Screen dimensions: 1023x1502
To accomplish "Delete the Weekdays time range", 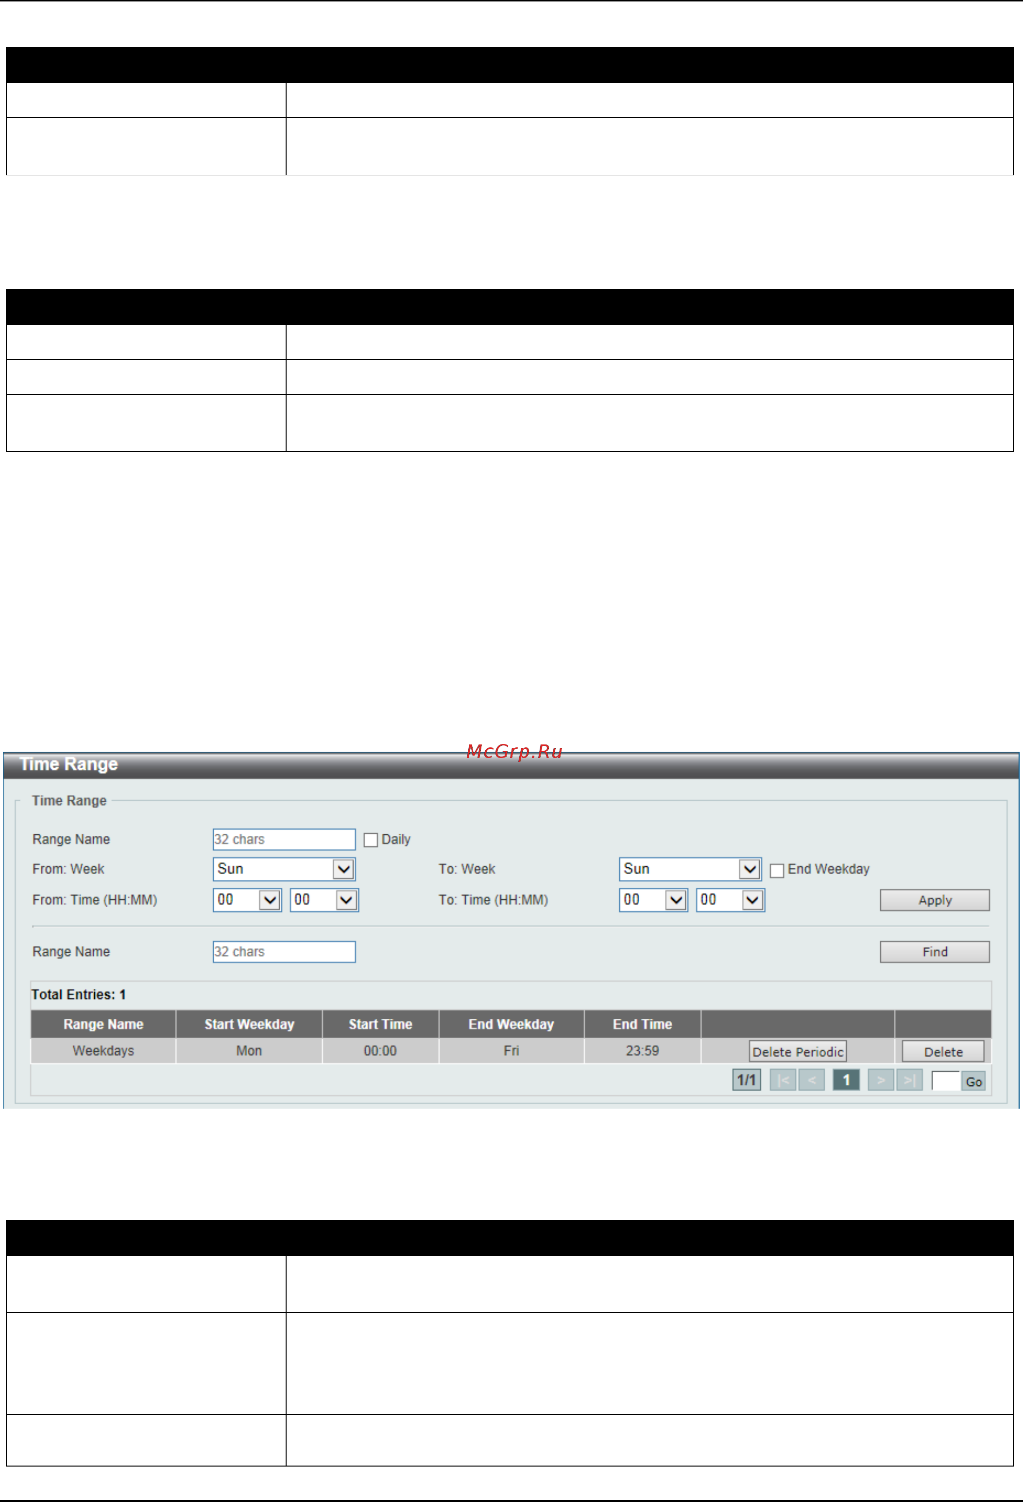I will pos(943,1051).
